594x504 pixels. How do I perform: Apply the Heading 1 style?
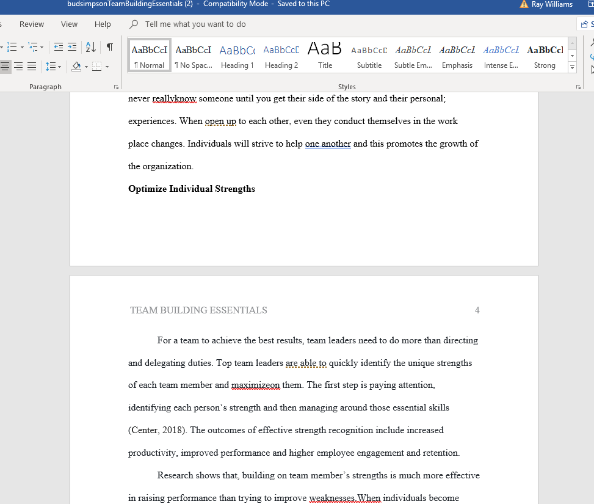pyautogui.click(x=237, y=55)
